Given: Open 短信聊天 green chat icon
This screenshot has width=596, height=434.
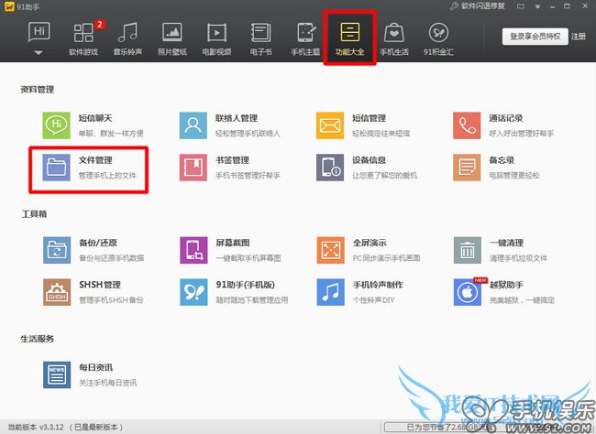Looking at the screenshot, I should 56,125.
